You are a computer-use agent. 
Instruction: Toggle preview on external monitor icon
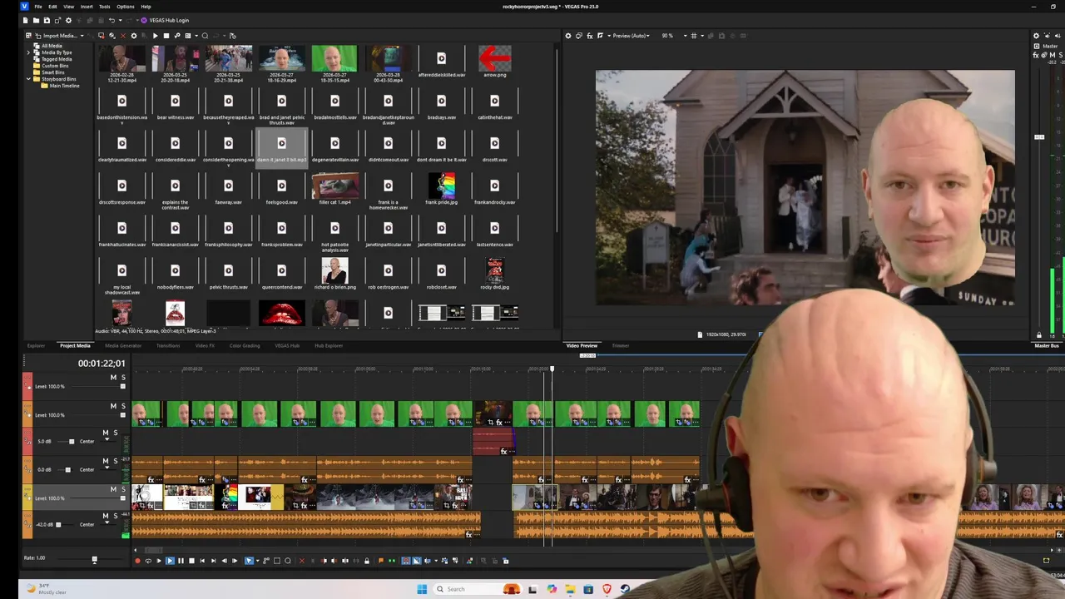pyautogui.click(x=579, y=36)
